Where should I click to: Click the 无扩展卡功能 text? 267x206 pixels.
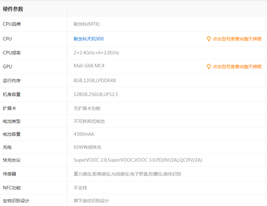click(x=87, y=108)
